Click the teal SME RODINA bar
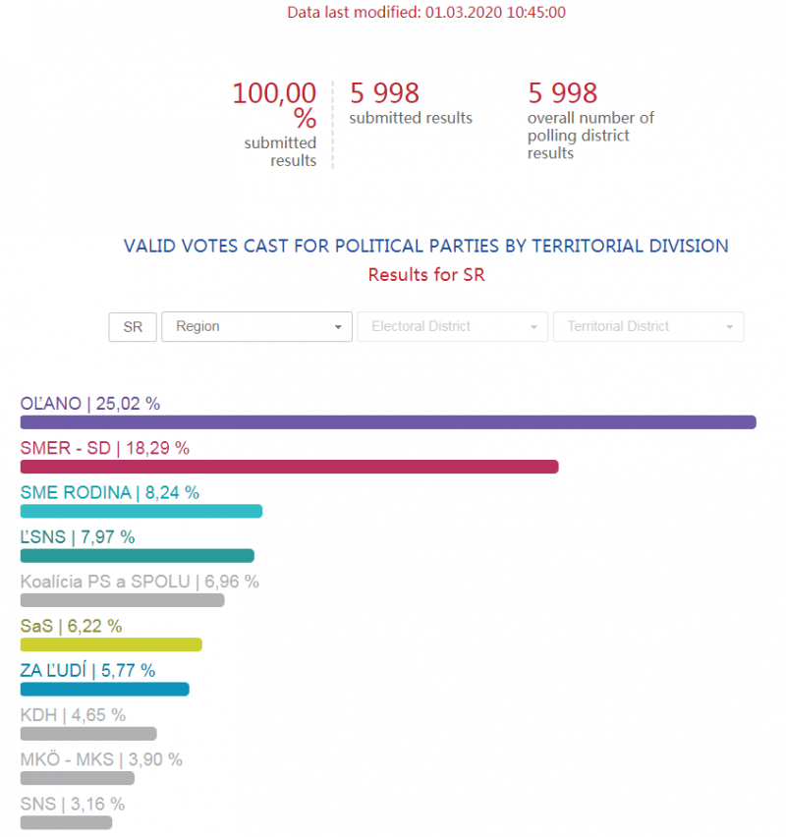This screenshot has width=786, height=837. click(141, 511)
